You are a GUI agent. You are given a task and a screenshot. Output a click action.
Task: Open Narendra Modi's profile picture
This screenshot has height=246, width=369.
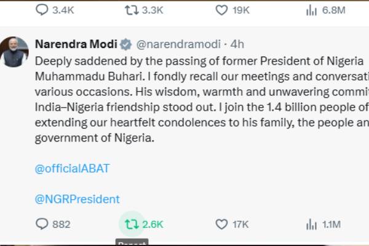point(15,52)
